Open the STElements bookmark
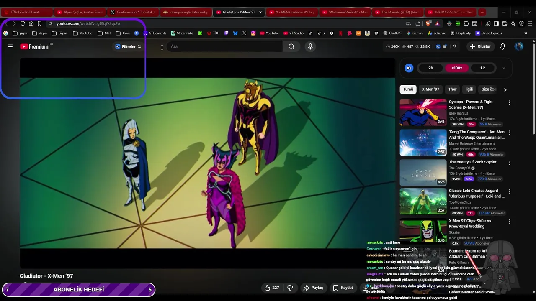This screenshot has width=536, height=301. pos(155,33)
